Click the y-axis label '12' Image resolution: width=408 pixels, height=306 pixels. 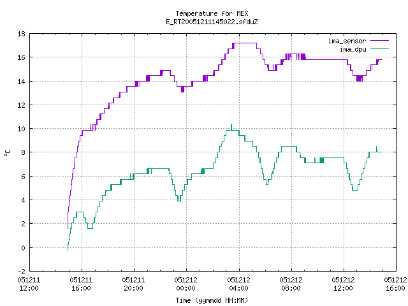click(x=21, y=105)
